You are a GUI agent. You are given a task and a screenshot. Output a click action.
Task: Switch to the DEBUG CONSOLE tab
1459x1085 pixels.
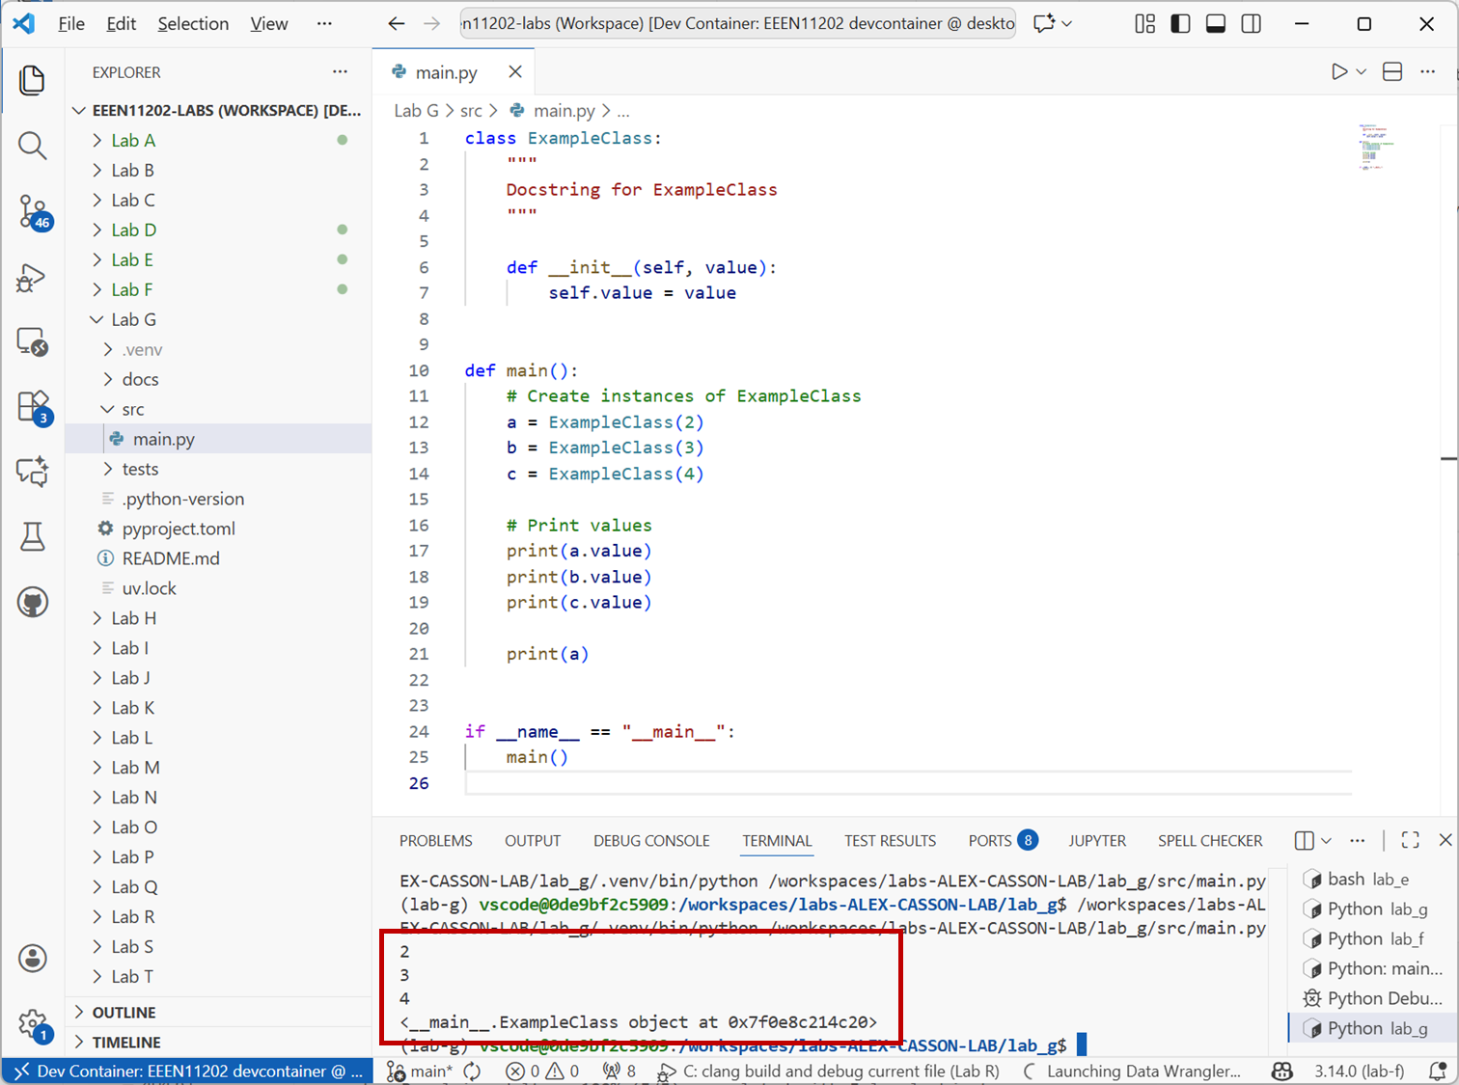pyautogui.click(x=651, y=841)
